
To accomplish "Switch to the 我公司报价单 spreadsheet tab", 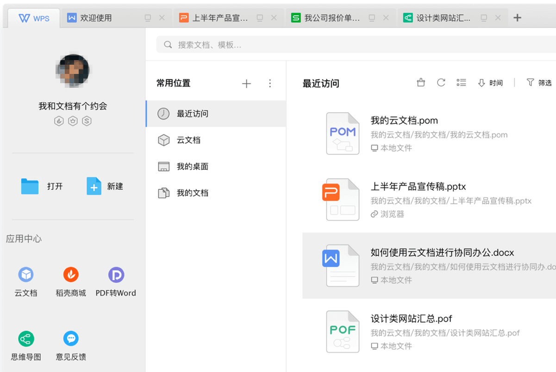I will (328, 17).
